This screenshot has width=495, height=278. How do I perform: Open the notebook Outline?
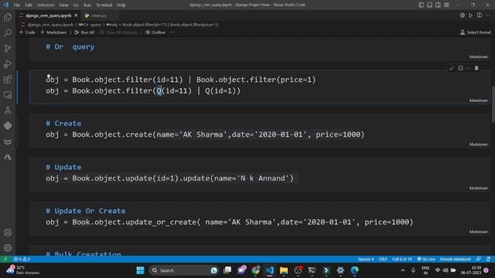click(x=155, y=32)
